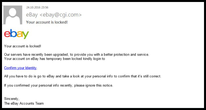Click the sender name eBay in header
206x110 pixels.
32,15
